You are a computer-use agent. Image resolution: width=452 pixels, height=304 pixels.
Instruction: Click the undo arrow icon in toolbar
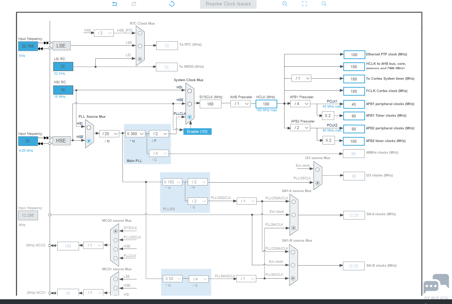tap(115, 4)
